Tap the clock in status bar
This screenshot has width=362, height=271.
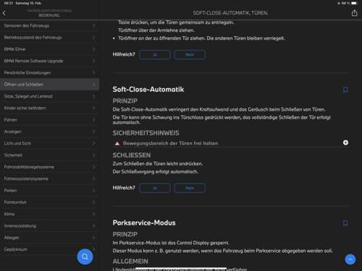8,3
